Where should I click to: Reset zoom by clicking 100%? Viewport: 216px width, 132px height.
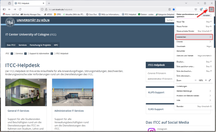(201, 80)
